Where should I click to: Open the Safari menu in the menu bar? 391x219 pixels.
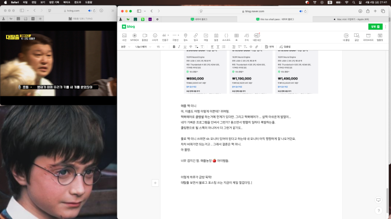coord(15,2)
